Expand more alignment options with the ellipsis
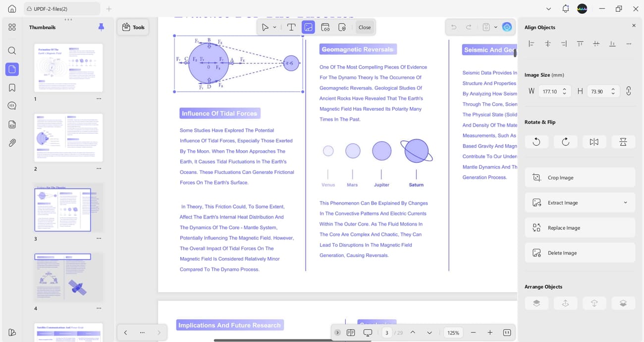The height and width of the screenshot is (342, 644). coord(629,43)
